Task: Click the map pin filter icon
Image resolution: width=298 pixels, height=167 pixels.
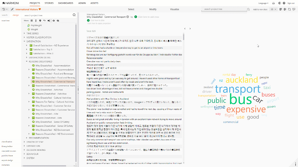Action: [x=40, y=21]
